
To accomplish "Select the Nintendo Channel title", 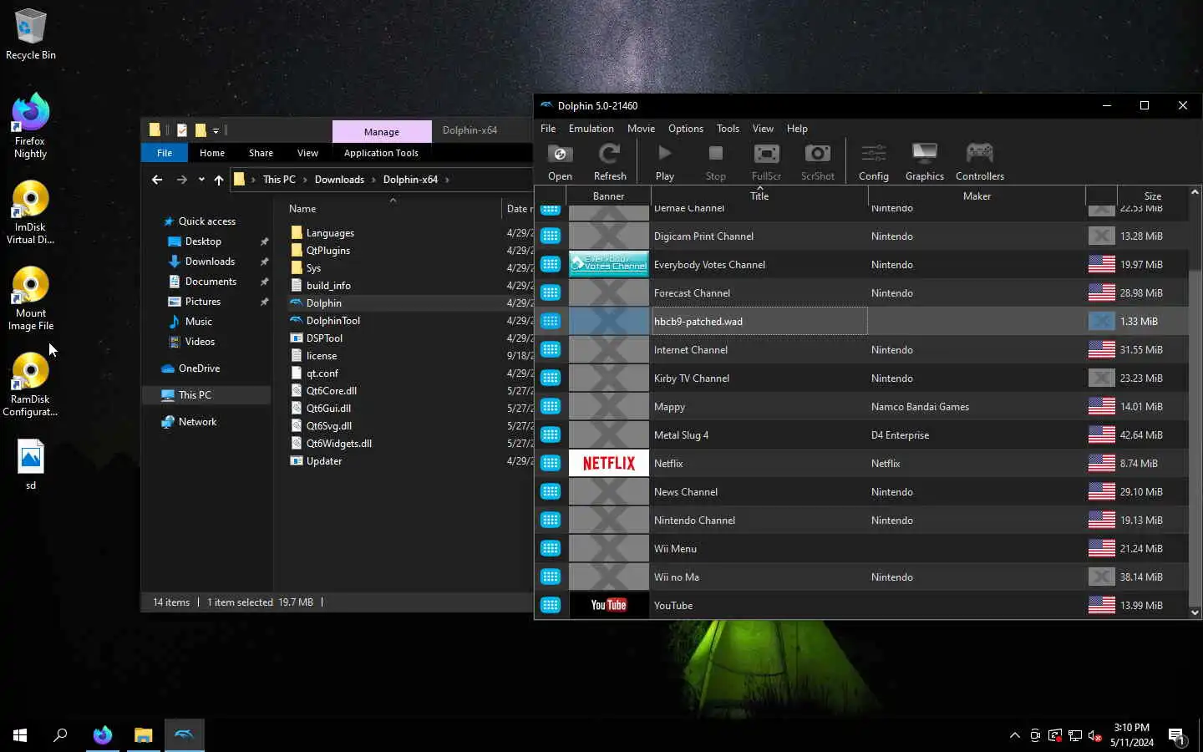I will (x=694, y=521).
